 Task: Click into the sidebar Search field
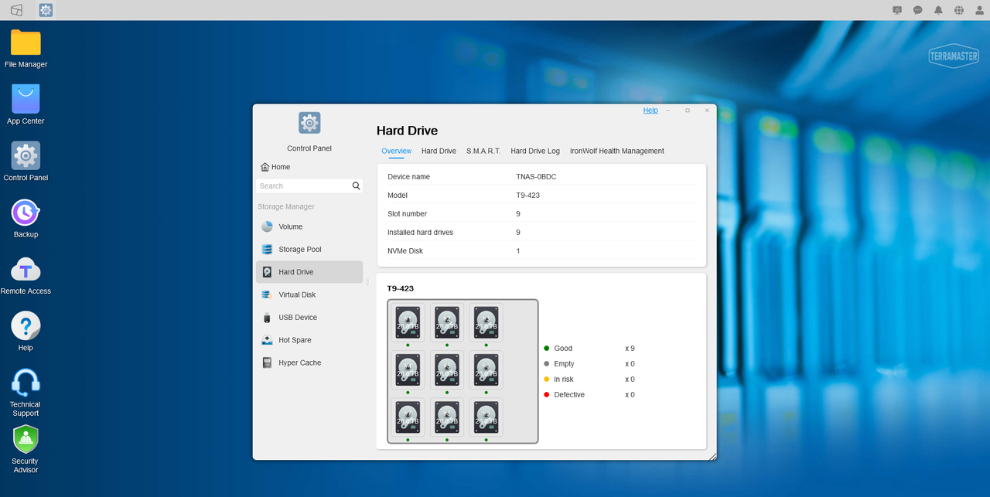click(x=304, y=186)
